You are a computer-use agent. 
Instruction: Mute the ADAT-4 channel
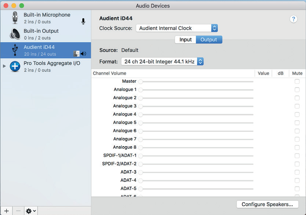(297, 181)
